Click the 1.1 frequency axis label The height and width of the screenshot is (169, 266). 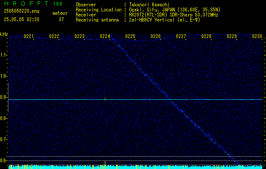(3, 55)
